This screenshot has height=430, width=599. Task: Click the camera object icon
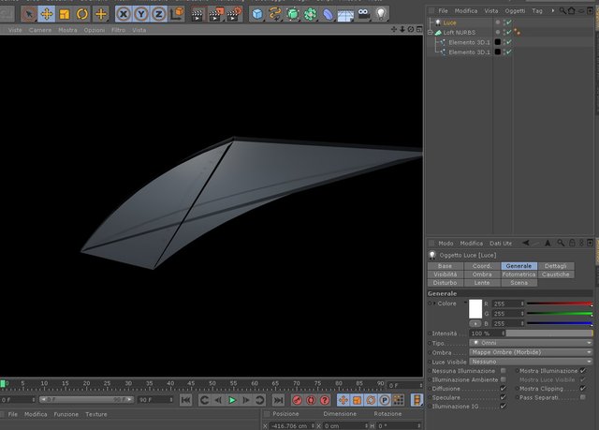tap(363, 14)
